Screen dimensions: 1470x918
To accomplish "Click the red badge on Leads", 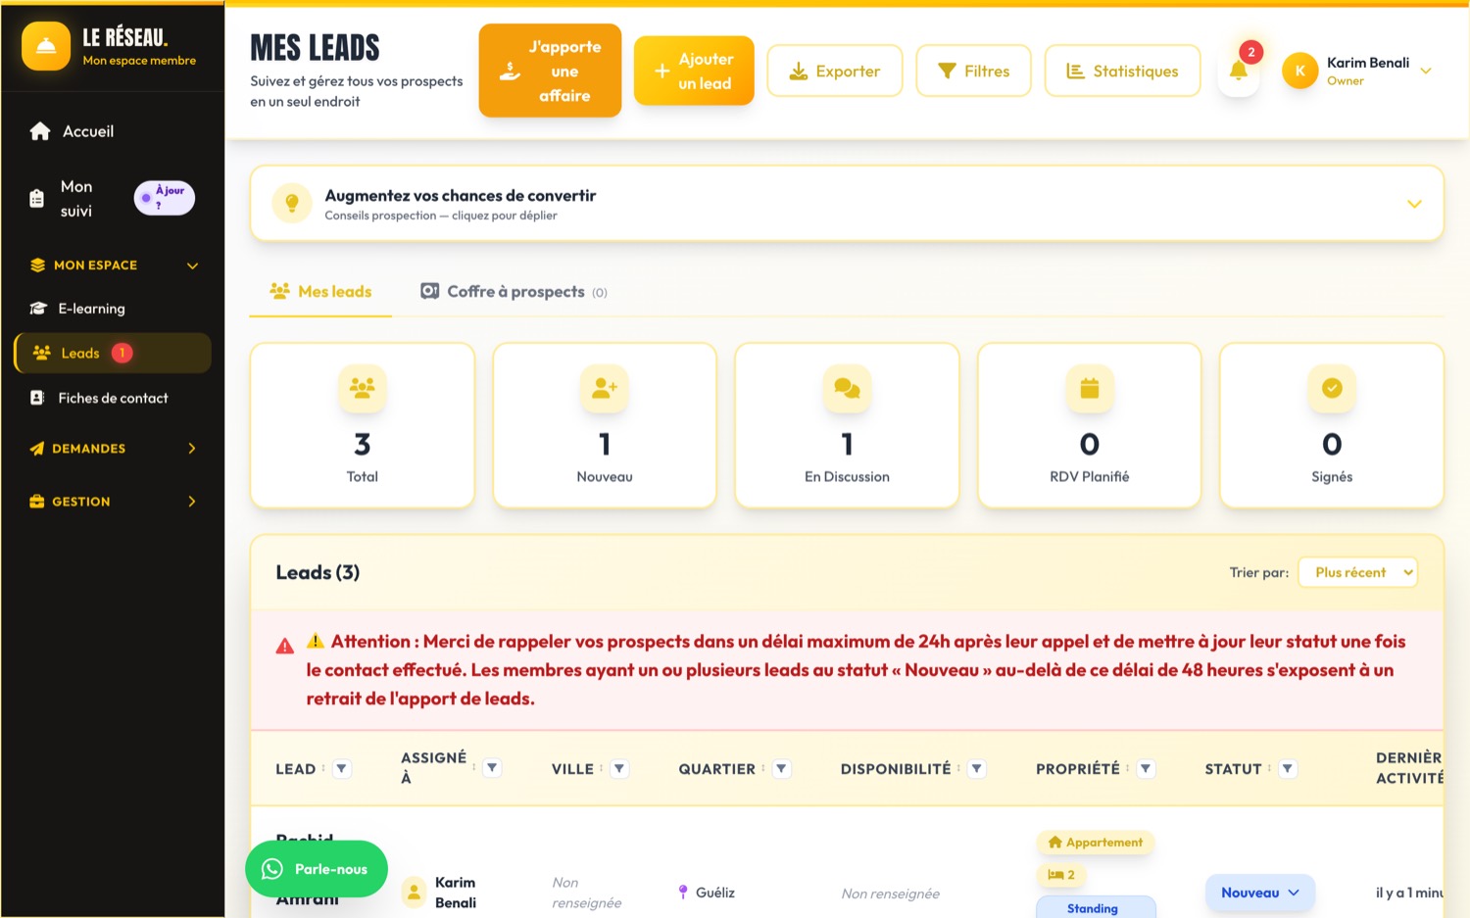I will tap(122, 353).
